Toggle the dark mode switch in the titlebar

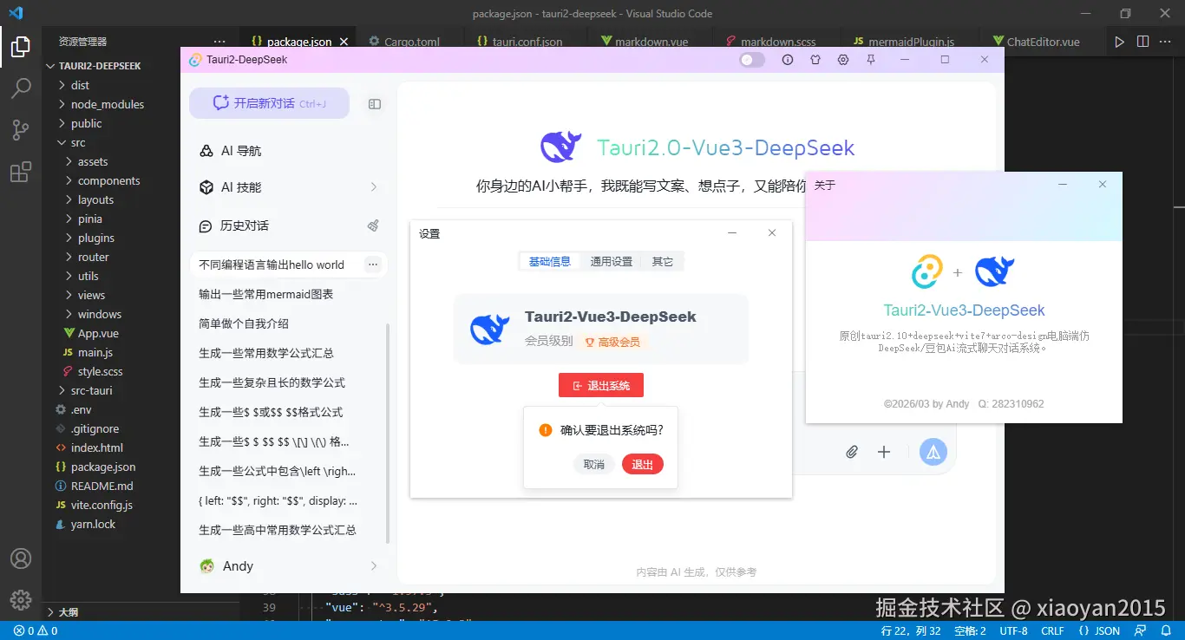751,59
